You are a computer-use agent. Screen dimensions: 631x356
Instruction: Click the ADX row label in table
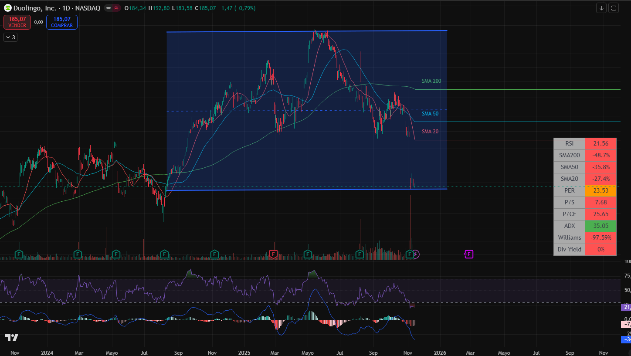pos(569,226)
